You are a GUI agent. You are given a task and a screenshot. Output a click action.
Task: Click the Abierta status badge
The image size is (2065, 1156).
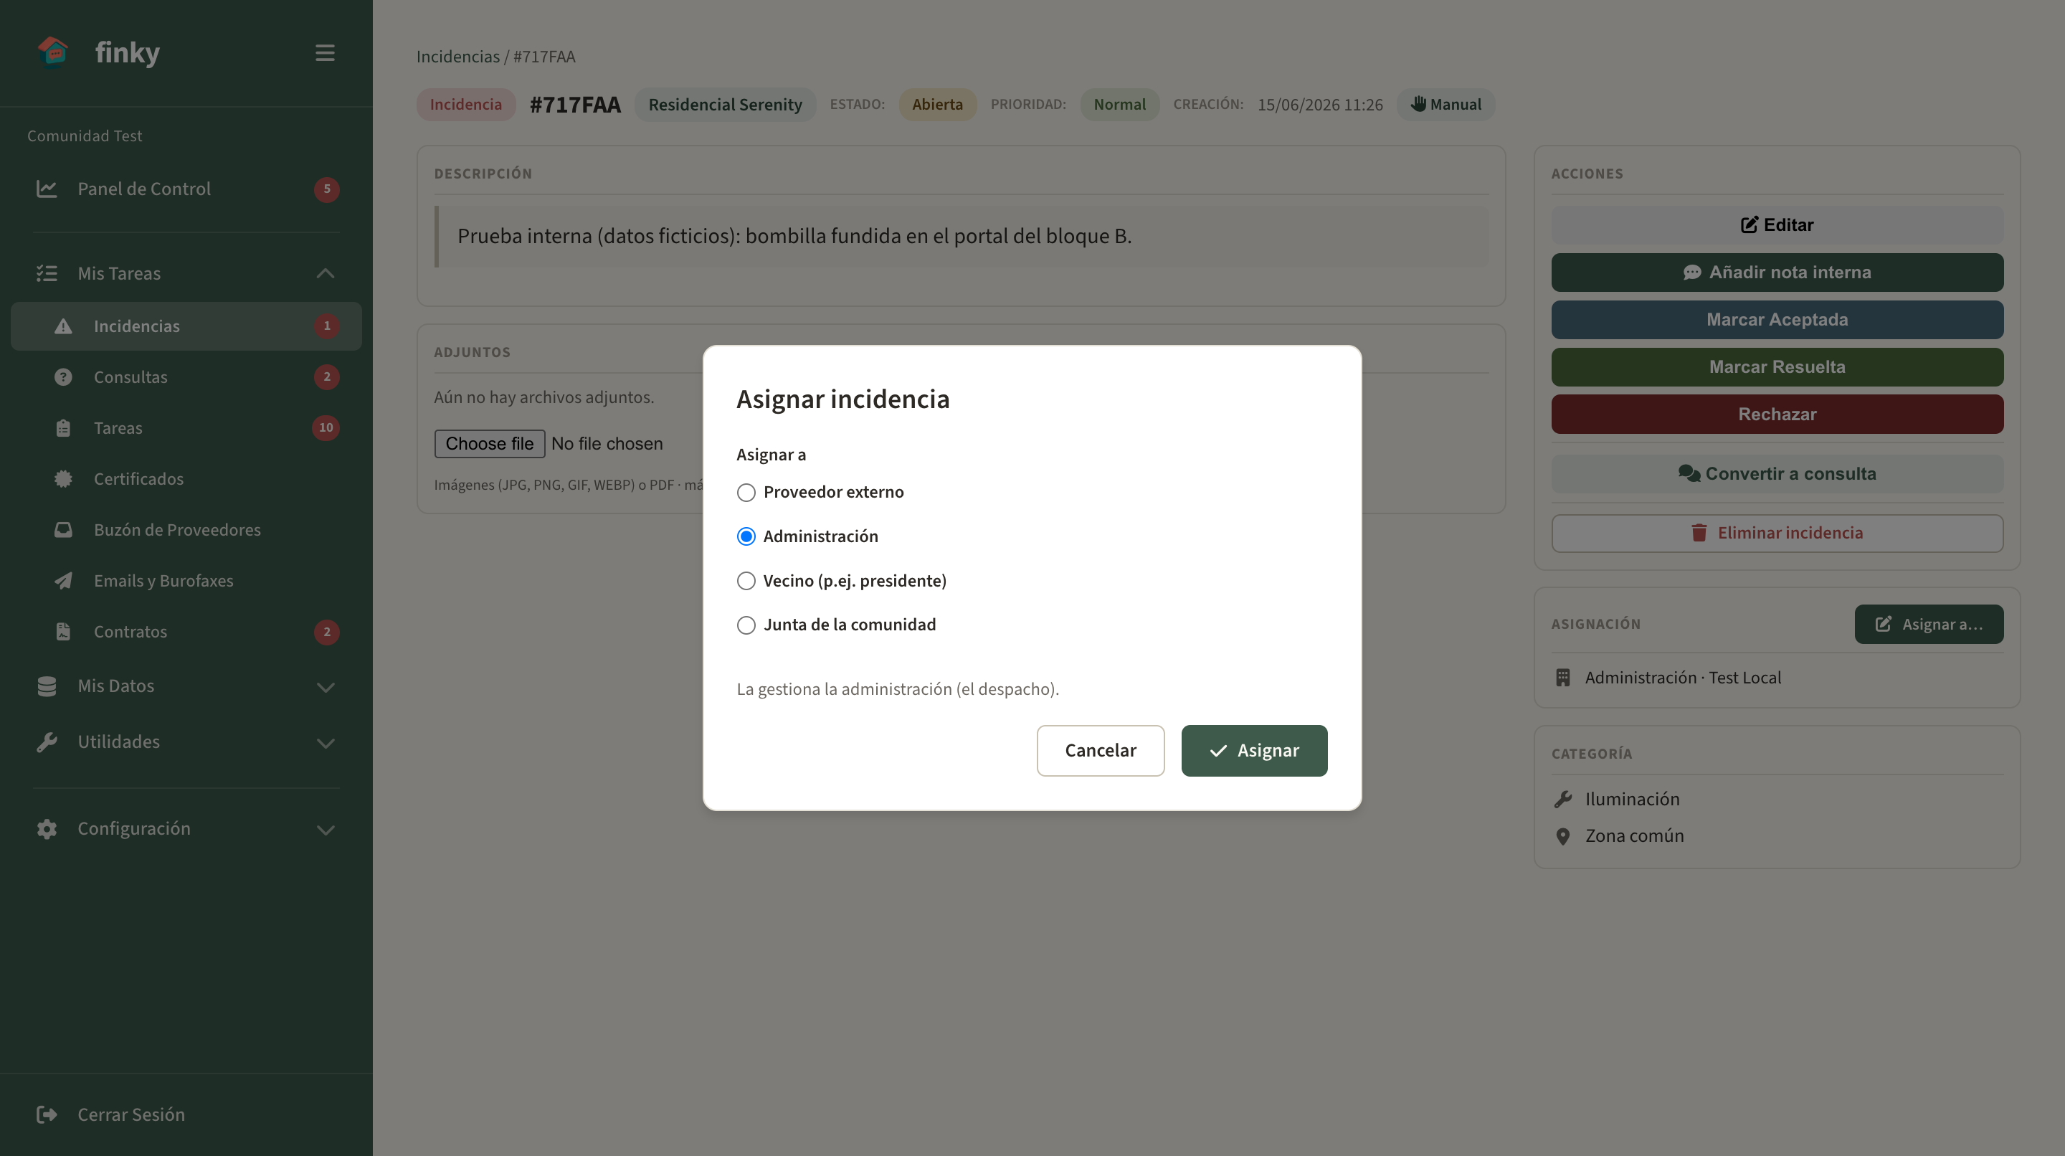coord(937,104)
